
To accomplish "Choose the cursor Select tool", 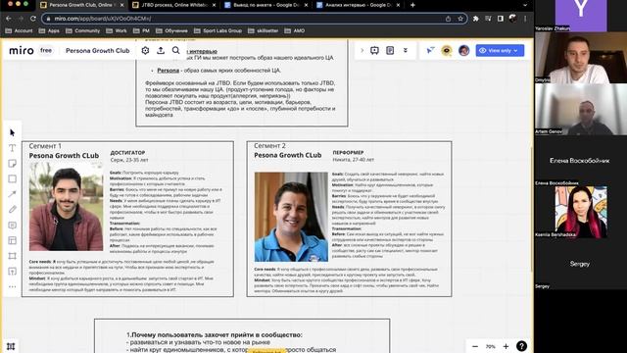I will tap(13, 132).
